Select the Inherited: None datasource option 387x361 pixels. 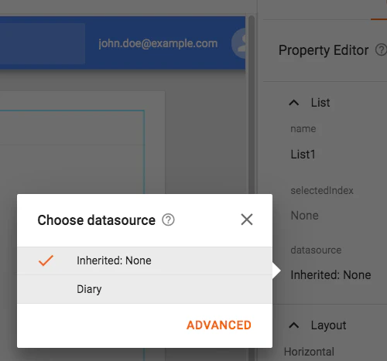click(x=145, y=261)
